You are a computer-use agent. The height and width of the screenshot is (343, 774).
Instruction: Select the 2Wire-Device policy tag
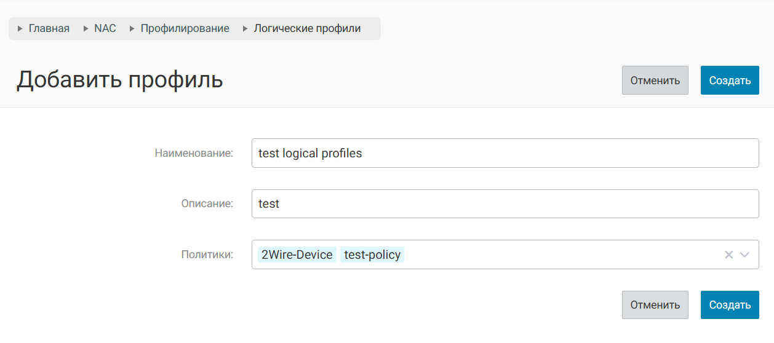coord(297,254)
